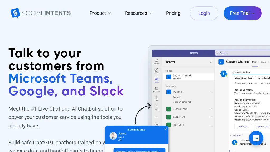This screenshot has width=270, height=152.
Task: Switch to the Files tab
Action: (263, 62)
